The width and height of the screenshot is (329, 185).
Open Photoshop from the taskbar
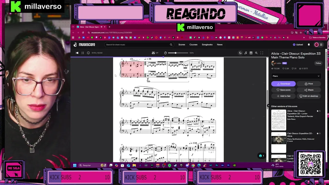pyautogui.click(x=216, y=165)
